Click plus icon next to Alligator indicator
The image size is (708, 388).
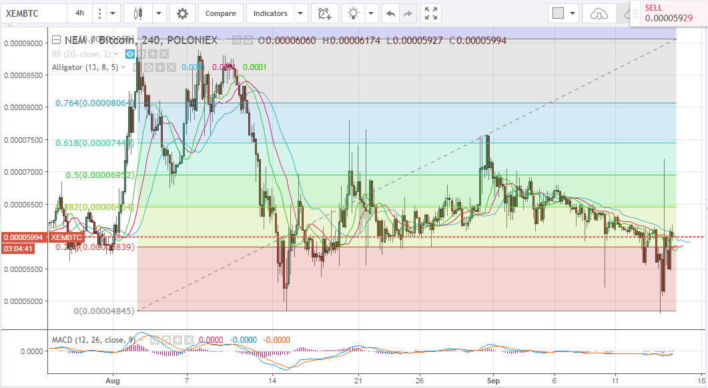[160, 68]
